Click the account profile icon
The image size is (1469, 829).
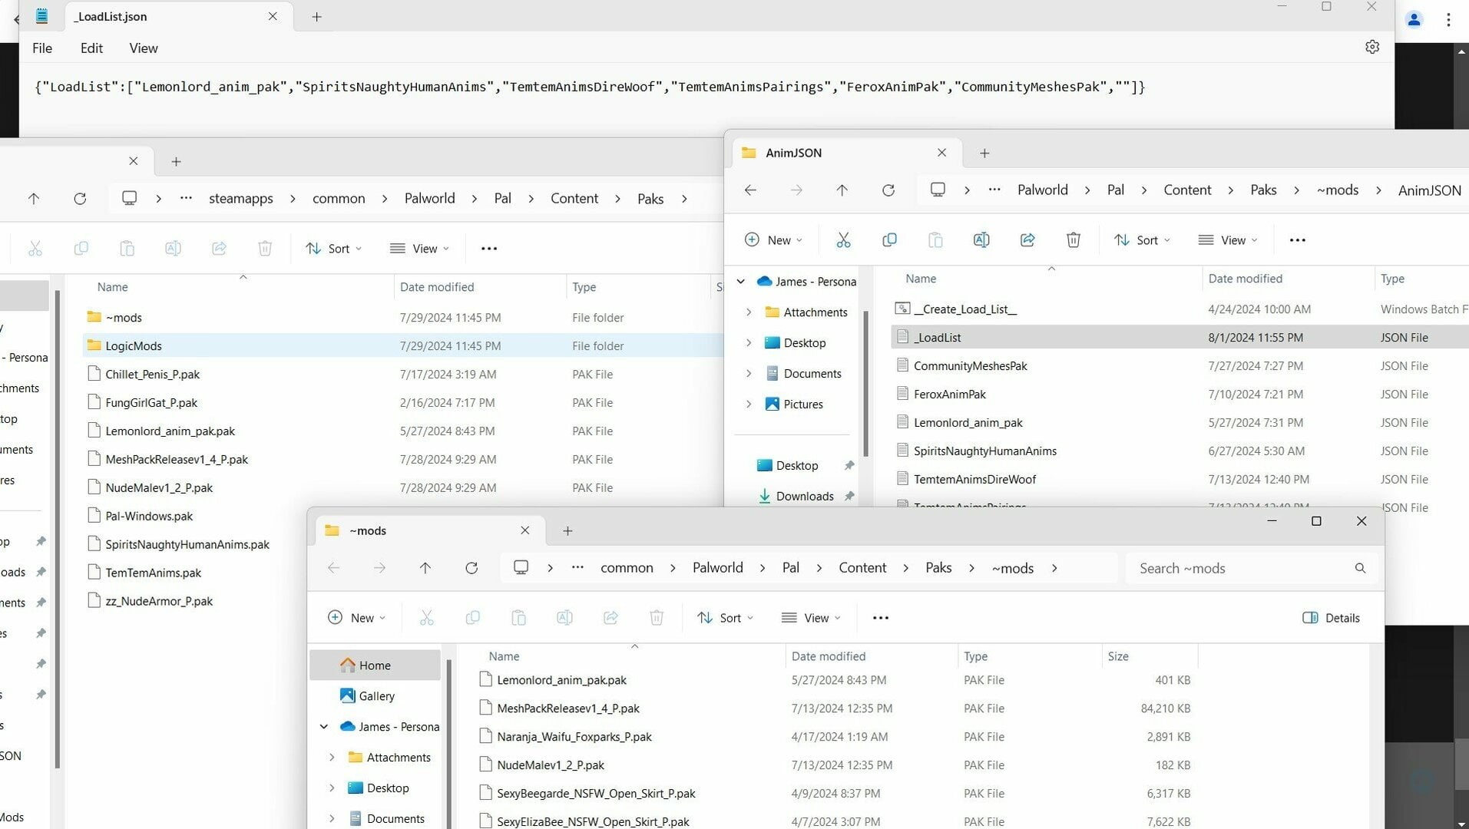coord(1414,20)
